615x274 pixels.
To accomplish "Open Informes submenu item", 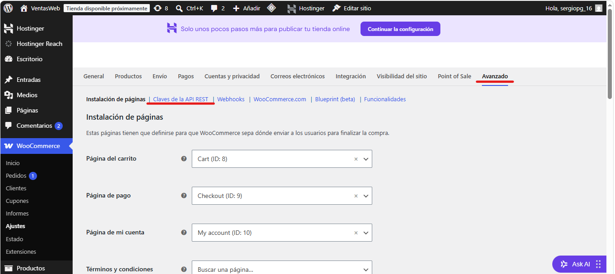I will [x=17, y=213].
